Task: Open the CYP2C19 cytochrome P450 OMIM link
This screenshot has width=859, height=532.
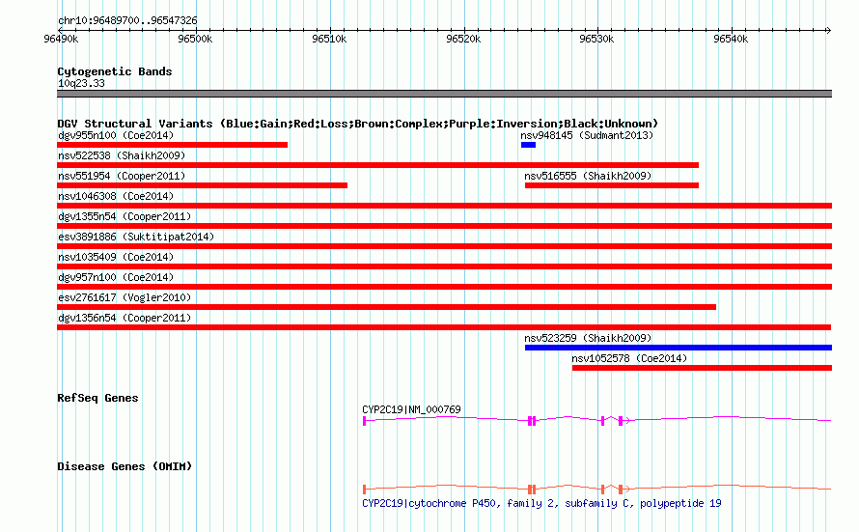Action: click(541, 503)
